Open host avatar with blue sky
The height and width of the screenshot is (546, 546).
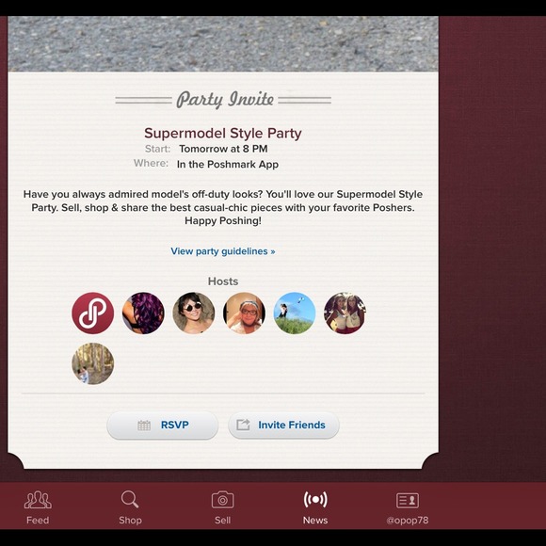click(295, 313)
